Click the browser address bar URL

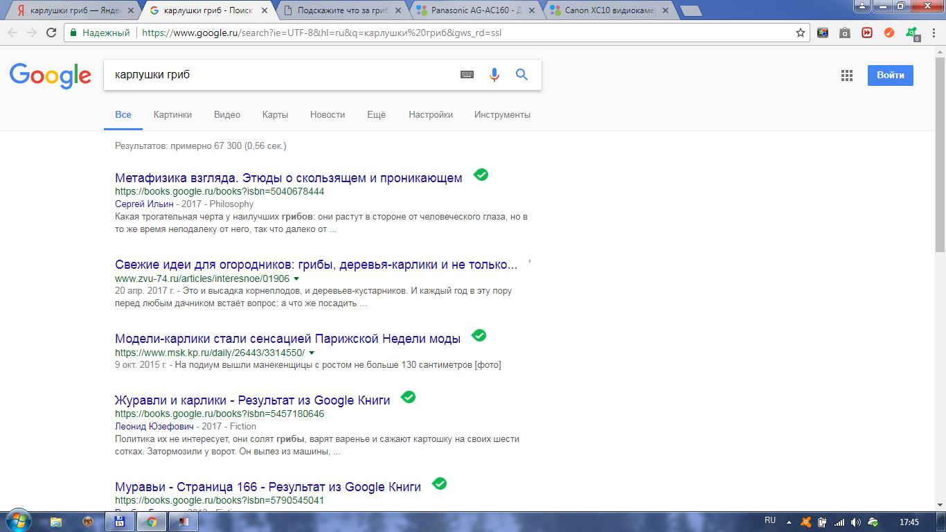pos(321,33)
